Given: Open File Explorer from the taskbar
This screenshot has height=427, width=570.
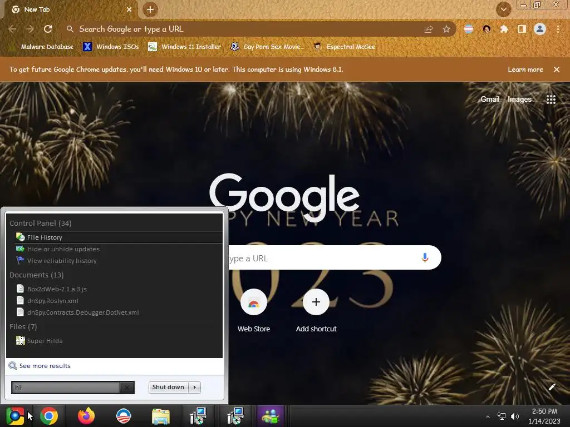Looking at the screenshot, I should pyautogui.click(x=161, y=416).
